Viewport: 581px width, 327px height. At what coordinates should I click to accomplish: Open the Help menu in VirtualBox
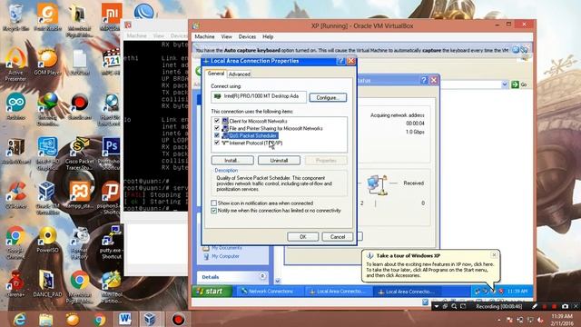[x=268, y=36]
